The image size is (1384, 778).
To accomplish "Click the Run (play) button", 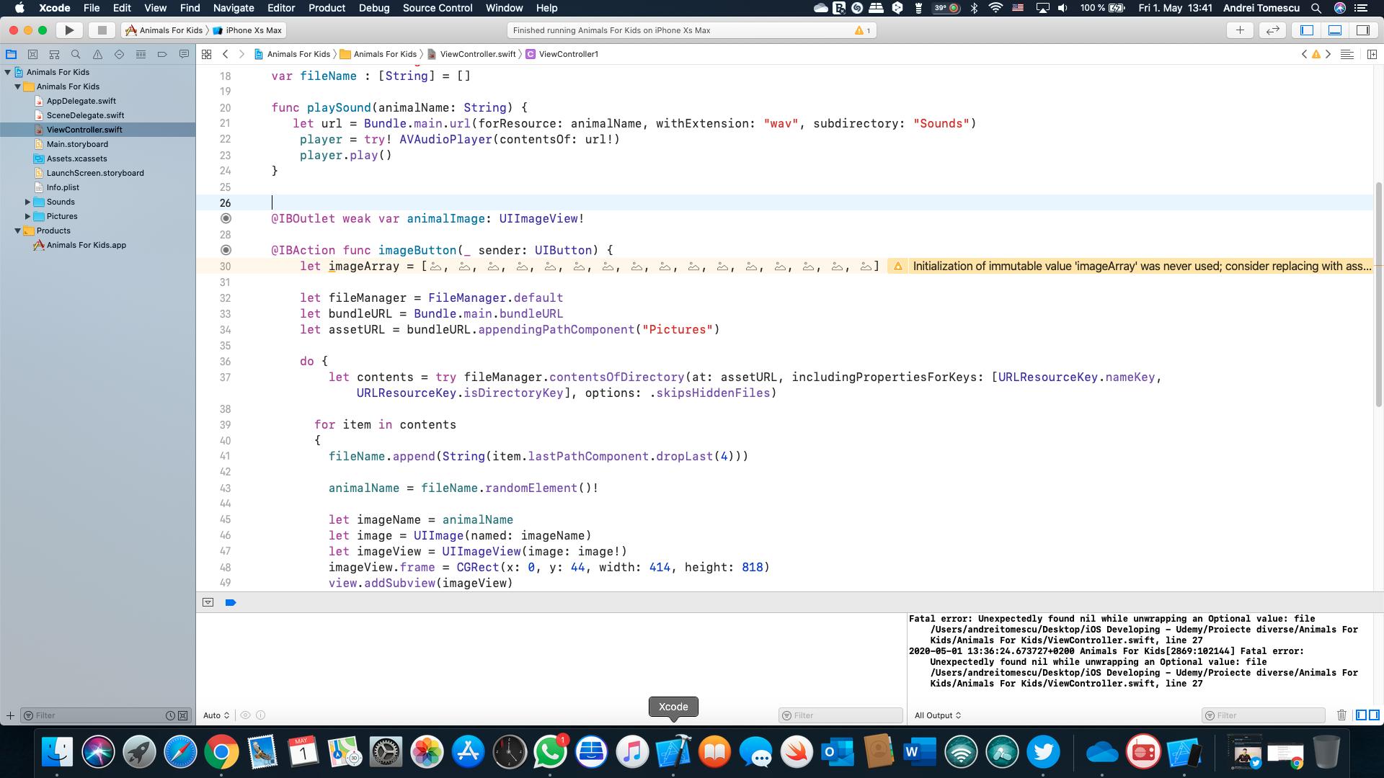I will tap(69, 30).
